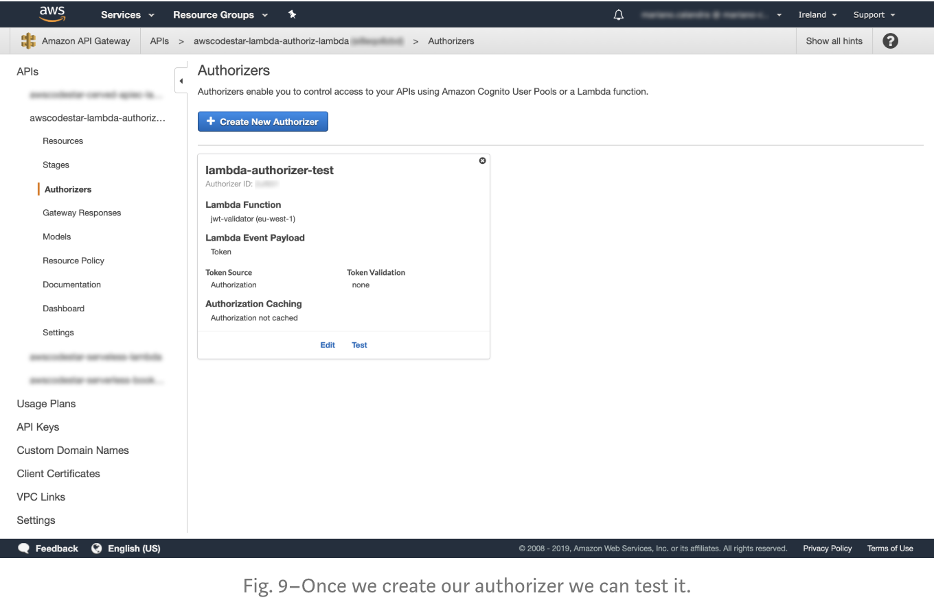The image size is (934, 613).
Task: Open Models in the sidebar
Action: tap(56, 237)
